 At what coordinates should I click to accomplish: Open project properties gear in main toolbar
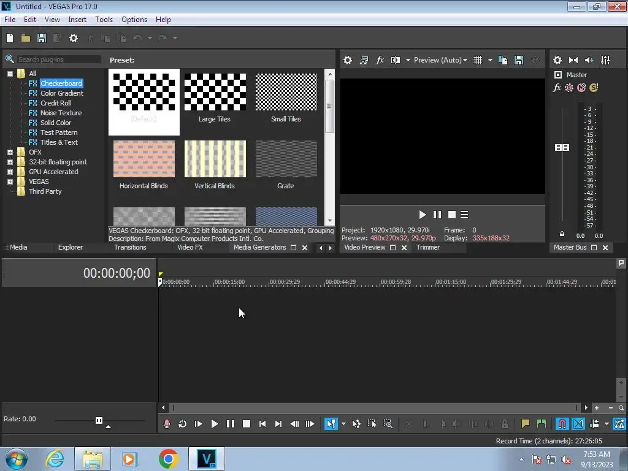74,38
